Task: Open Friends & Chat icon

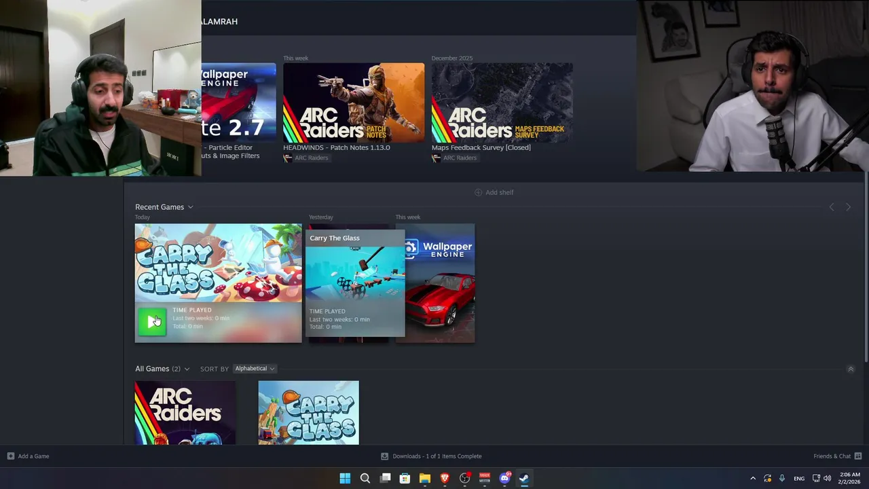Action: [x=857, y=456]
